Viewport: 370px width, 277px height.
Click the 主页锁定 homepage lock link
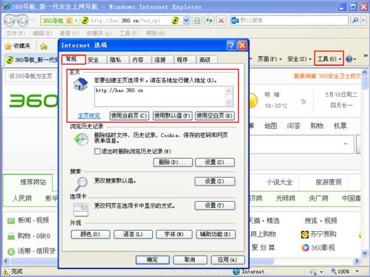pos(89,115)
